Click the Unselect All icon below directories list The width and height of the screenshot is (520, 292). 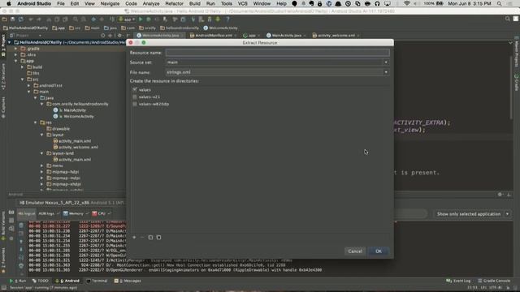pyautogui.click(x=159, y=238)
